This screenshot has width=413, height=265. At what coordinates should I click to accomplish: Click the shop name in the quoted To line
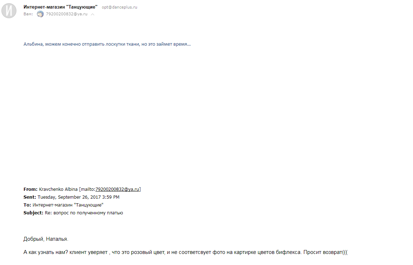pyautogui.click(x=68, y=205)
